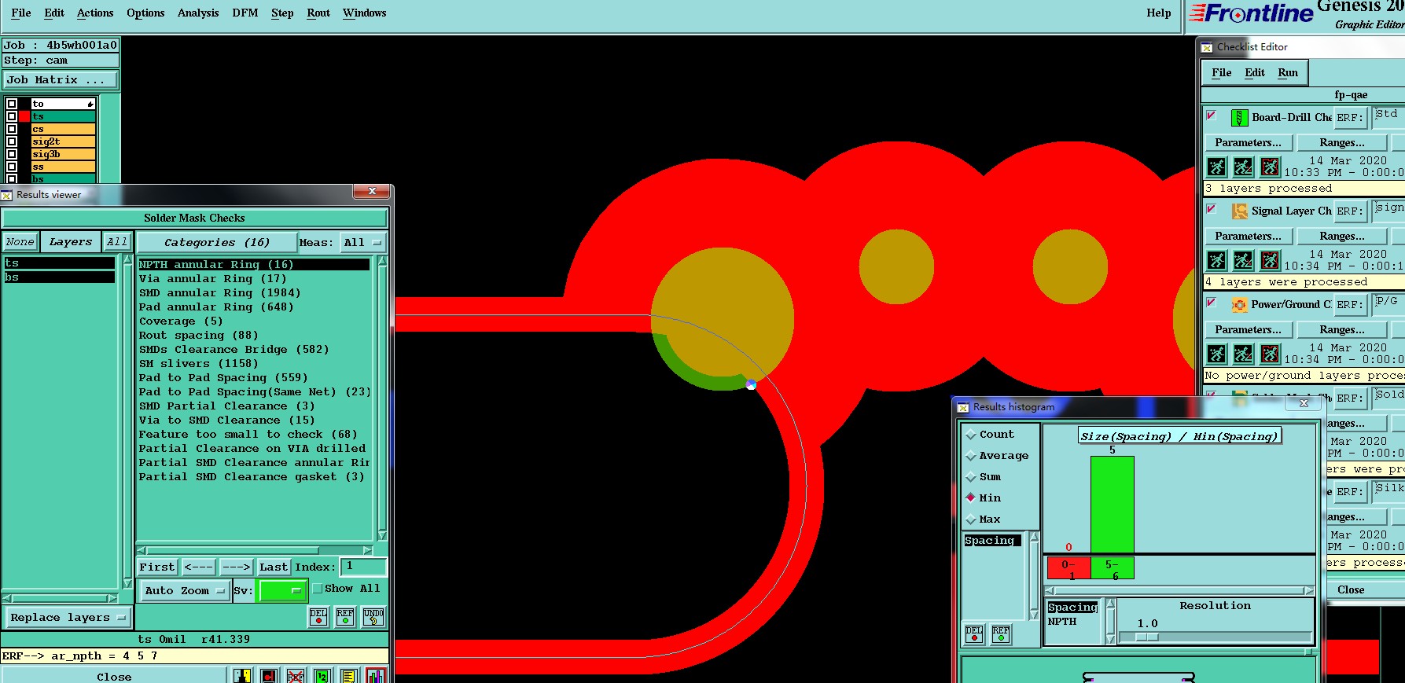Click UNDO icon in Results viewer
The image size is (1405, 683).
click(373, 617)
